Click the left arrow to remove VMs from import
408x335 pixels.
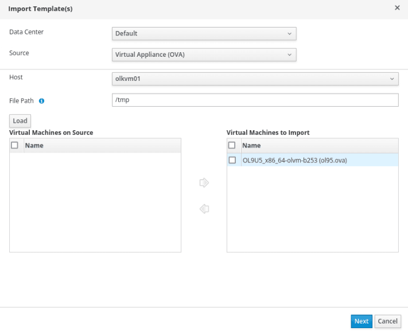(x=204, y=209)
